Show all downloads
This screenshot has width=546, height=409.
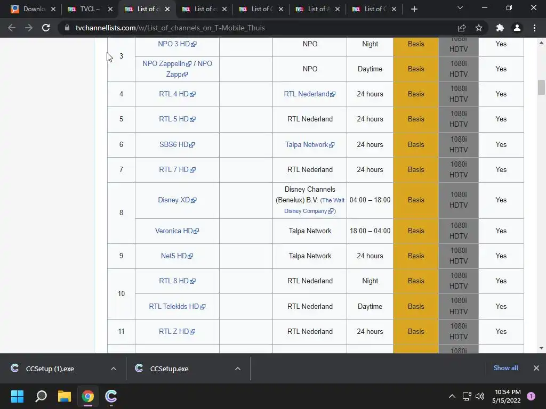tap(505, 368)
